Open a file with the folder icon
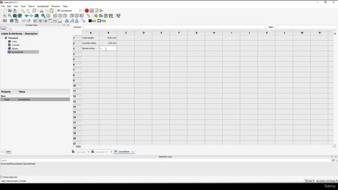This screenshot has height=190, width=338. coord(10,11)
